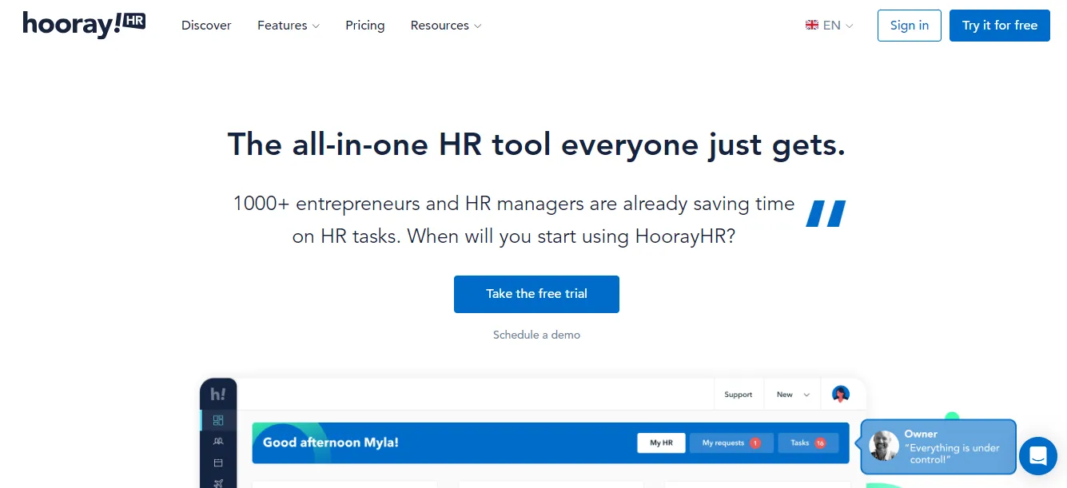Click Support in the dashboard preview
The width and height of the screenshot is (1067, 488).
[739, 395]
